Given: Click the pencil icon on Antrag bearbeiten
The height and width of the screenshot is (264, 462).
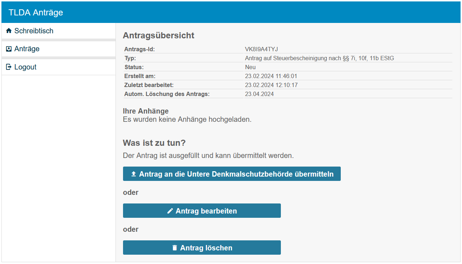Looking at the screenshot, I should 170,211.
